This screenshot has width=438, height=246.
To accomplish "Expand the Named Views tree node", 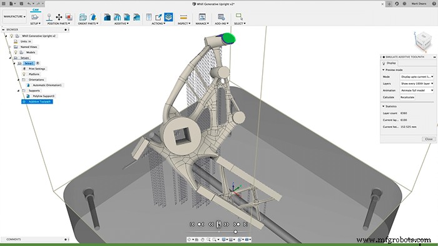I will pyautogui.click(x=10, y=47).
